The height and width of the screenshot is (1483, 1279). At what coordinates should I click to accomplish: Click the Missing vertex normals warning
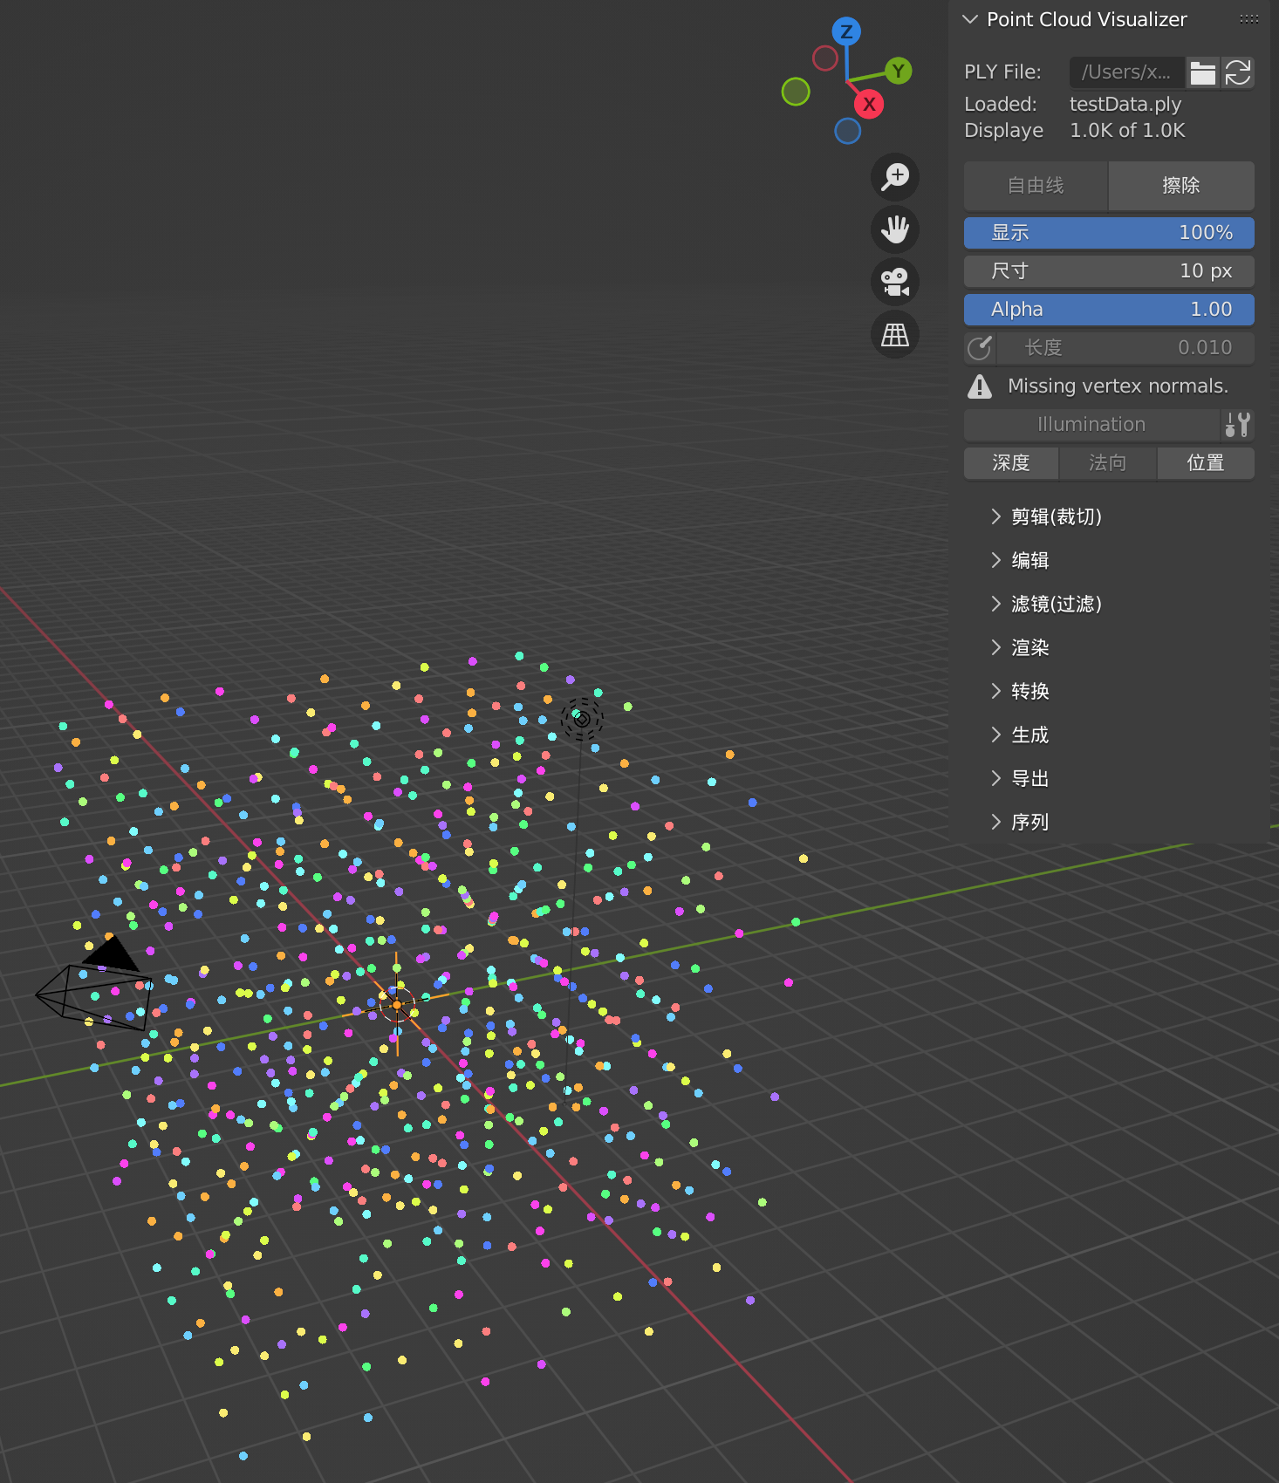[1118, 386]
